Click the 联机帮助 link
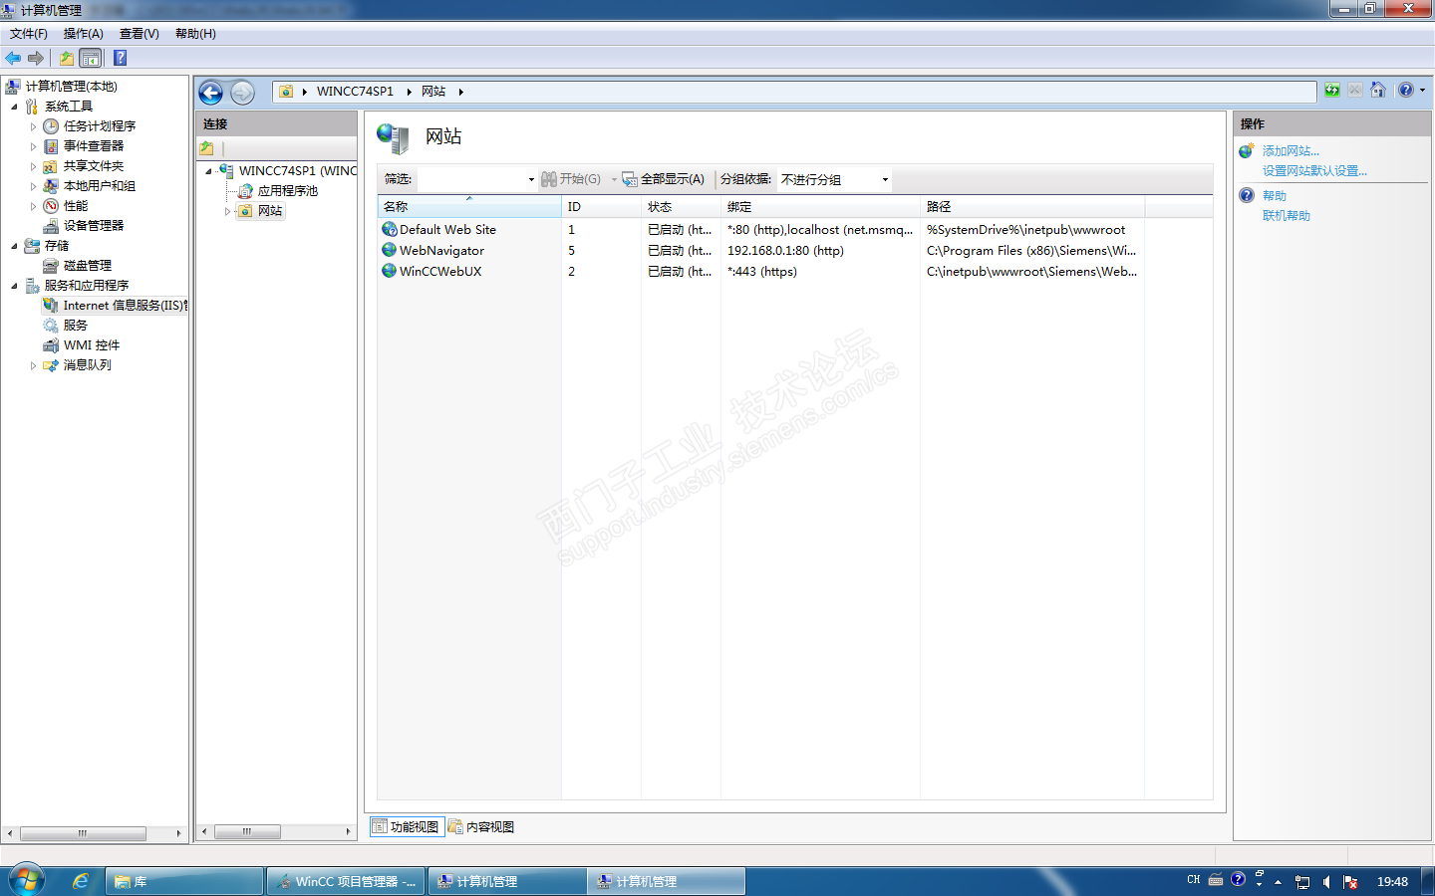Viewport: 1435px width, 896px height. tap(1287, 216)
